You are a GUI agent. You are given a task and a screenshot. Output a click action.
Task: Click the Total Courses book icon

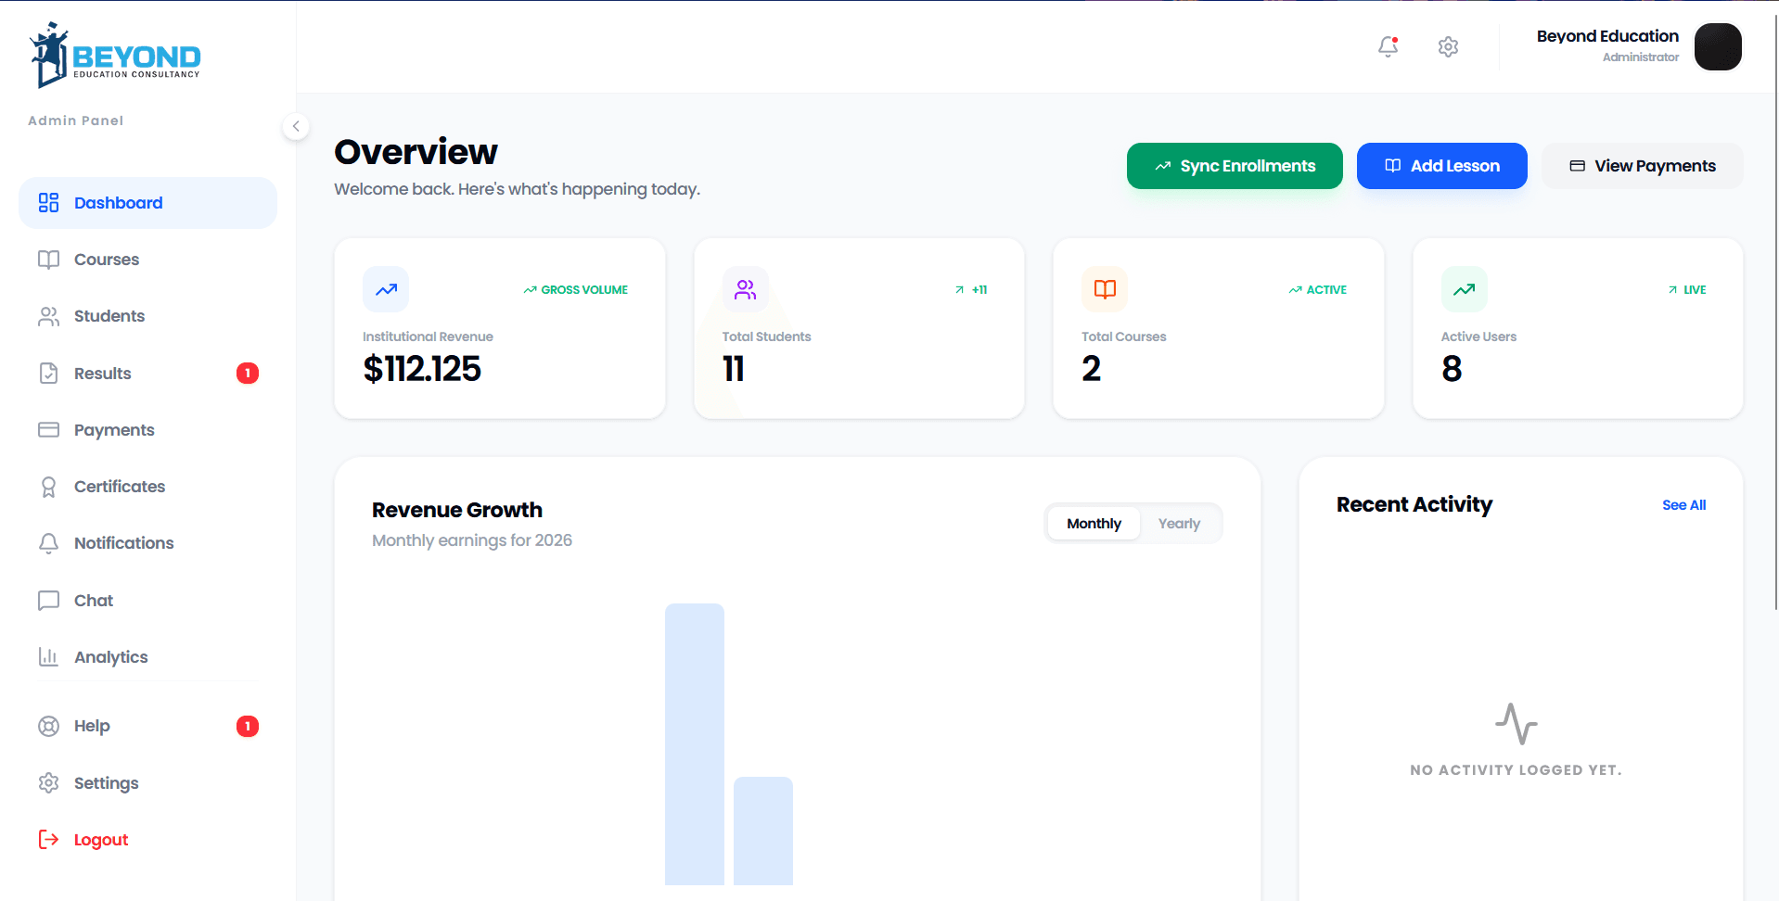click(1105, 289)
